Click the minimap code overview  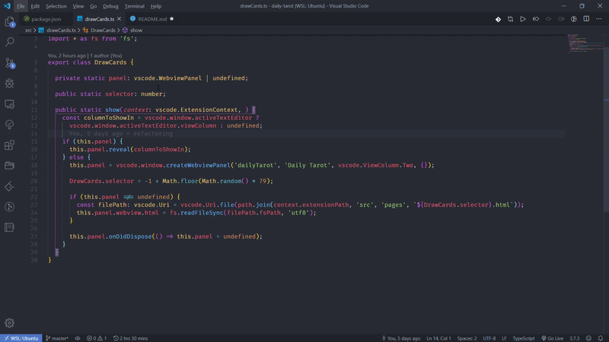tap(585, 43)
